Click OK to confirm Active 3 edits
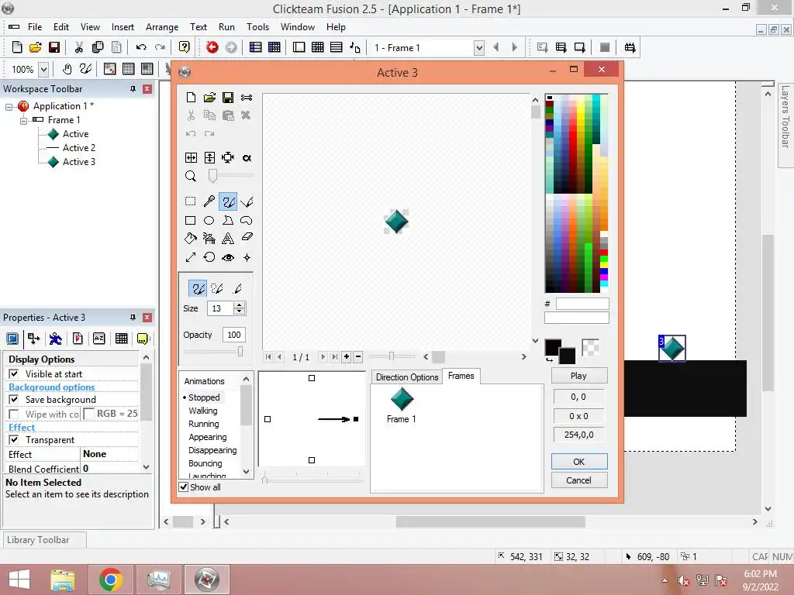Screen dimensions: 794x595 coord(578,462)
